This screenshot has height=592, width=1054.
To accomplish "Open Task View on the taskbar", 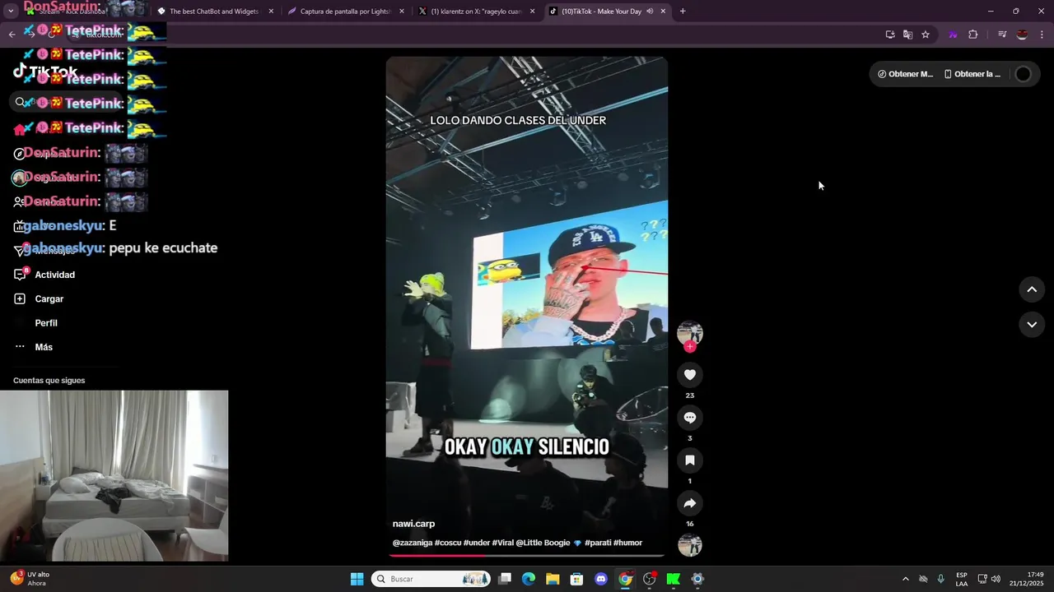I will 505,579.
